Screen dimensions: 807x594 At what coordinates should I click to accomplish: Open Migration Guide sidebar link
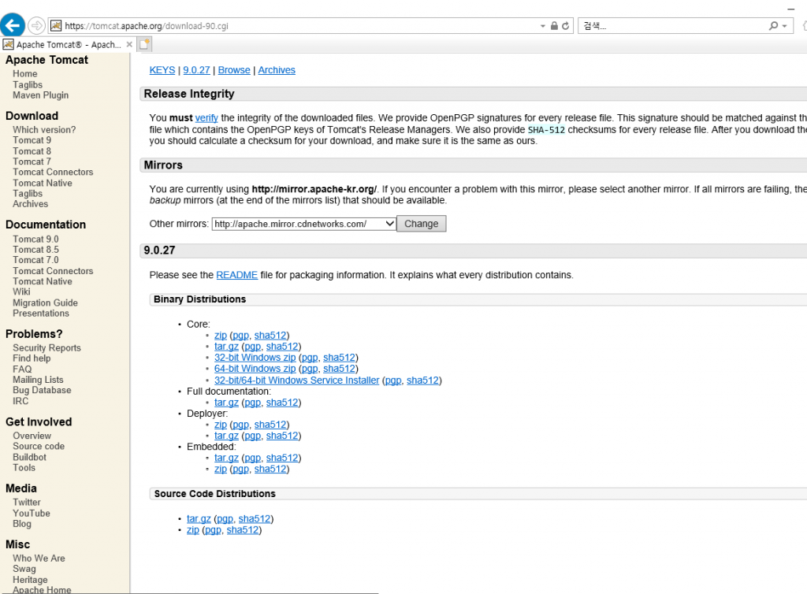coord(45,303)
